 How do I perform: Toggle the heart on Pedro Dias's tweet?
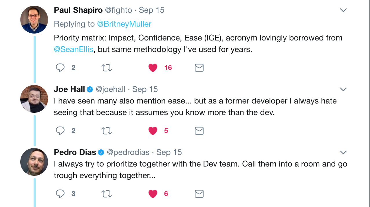(x=153, y=194)
